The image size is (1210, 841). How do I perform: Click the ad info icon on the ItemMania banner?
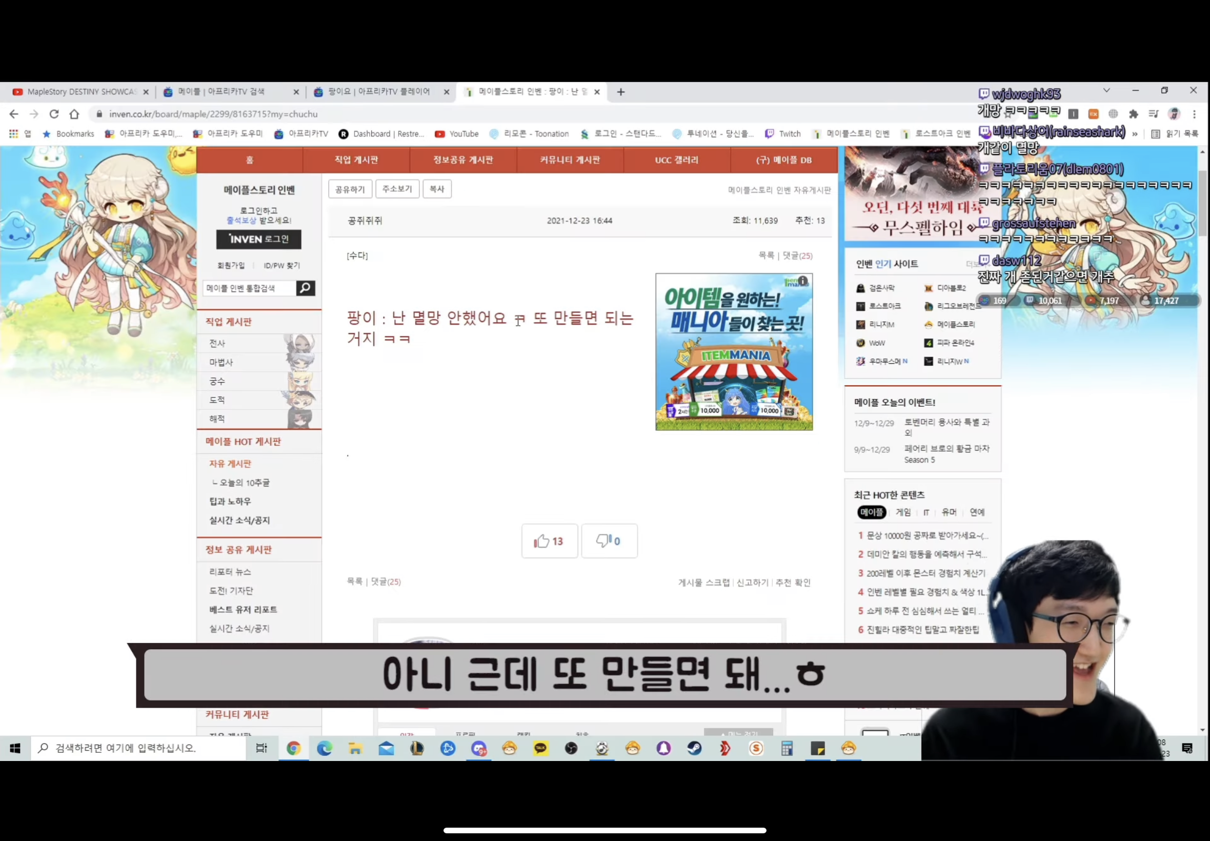click(802, 281)
